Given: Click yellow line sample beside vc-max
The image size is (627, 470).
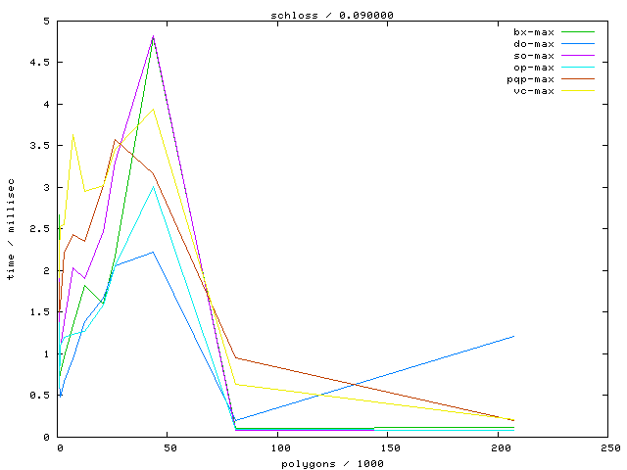Looking at the screenshot, I should tap(578, 91).
